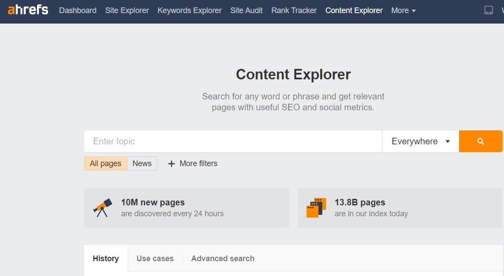Screen dimensions: 504x276
Task: Click the orange pages index icon
Action: click(316, 208)
